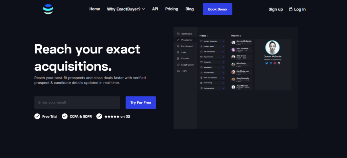Click the Try For Free button

coord(141,103)
